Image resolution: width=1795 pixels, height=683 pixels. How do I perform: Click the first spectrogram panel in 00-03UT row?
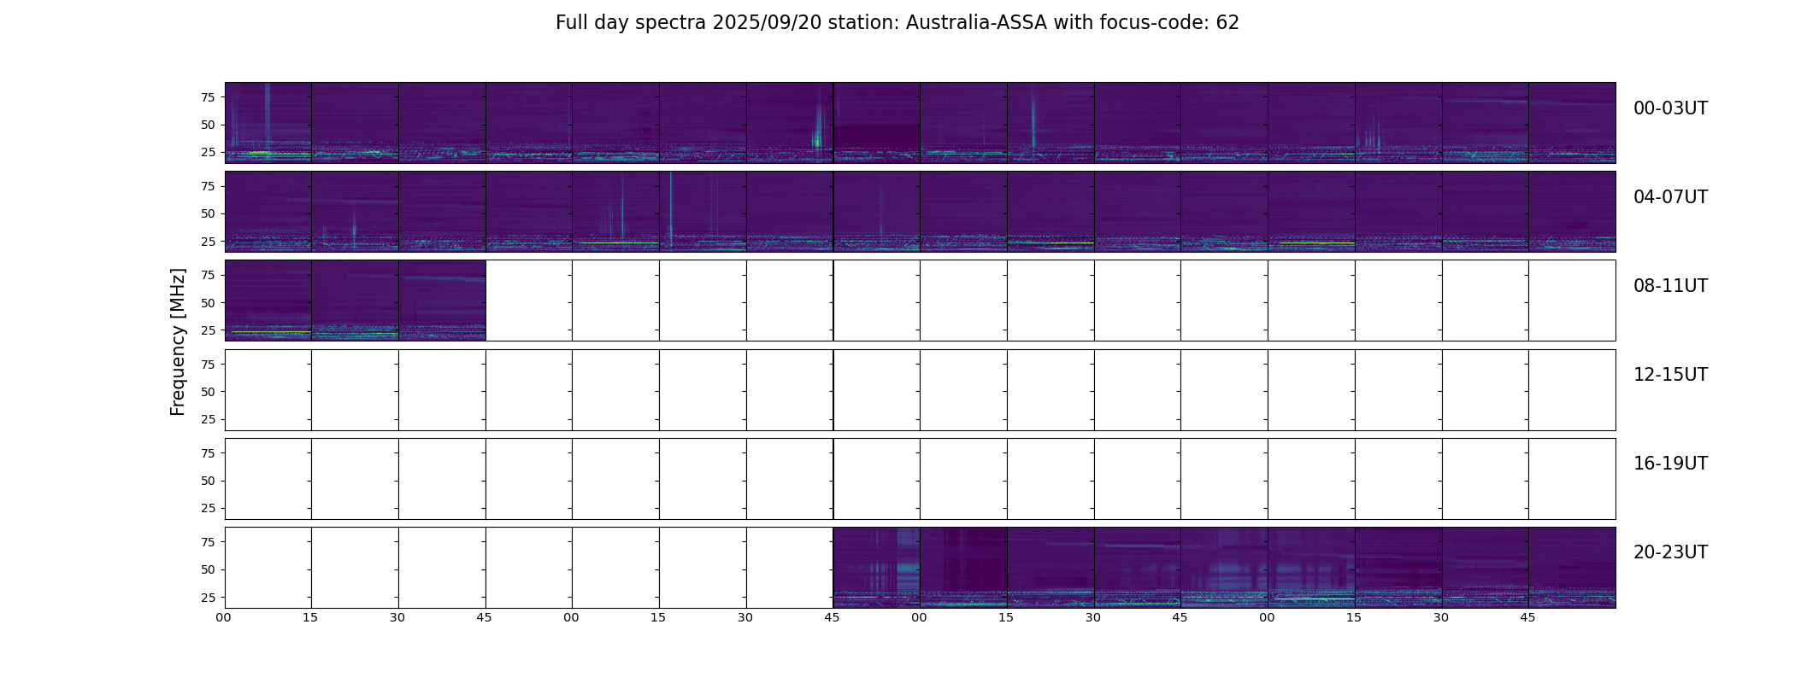(268, 122)
